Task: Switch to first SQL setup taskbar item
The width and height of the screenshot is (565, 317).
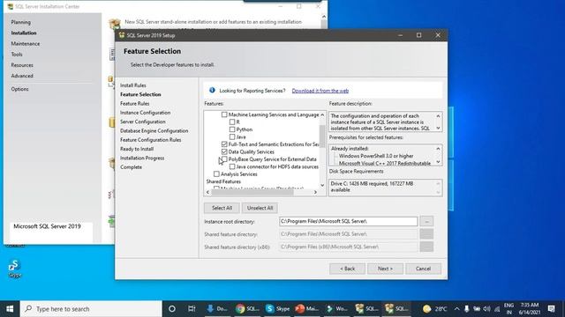Action: pos(366,309)
